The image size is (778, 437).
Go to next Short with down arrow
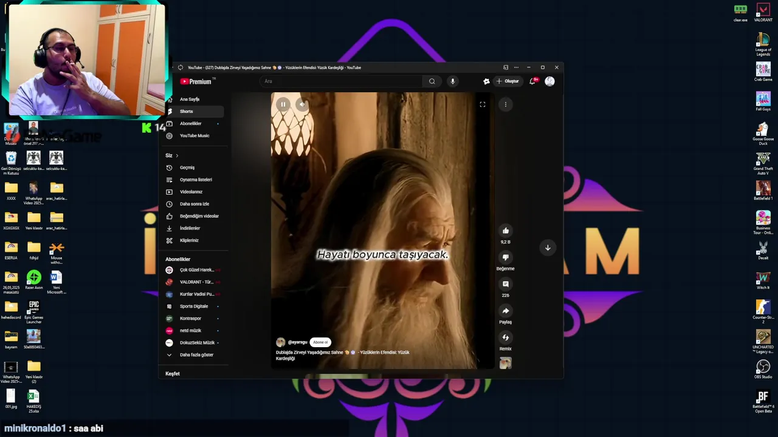tap(548, 248)
